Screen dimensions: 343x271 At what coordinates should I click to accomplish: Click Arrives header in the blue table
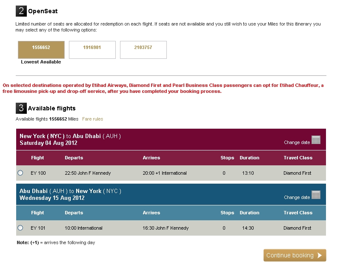pos(151,213)
